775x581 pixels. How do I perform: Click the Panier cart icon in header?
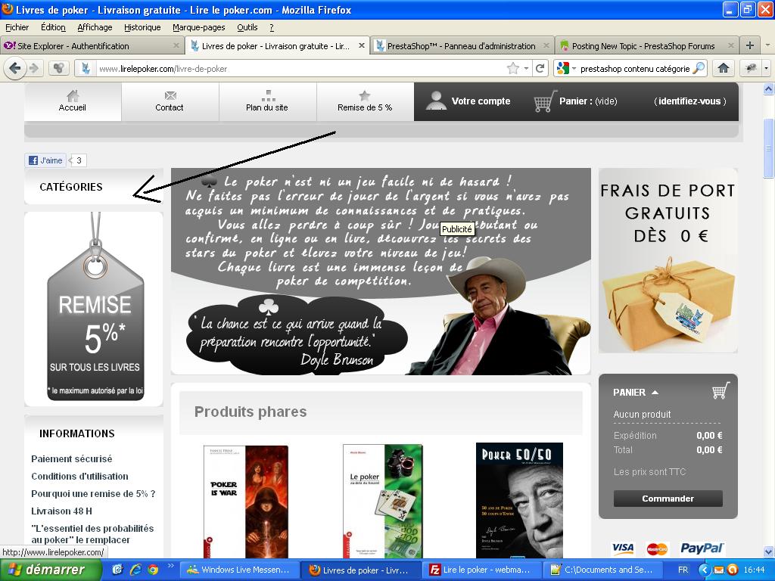coord(545,101)
